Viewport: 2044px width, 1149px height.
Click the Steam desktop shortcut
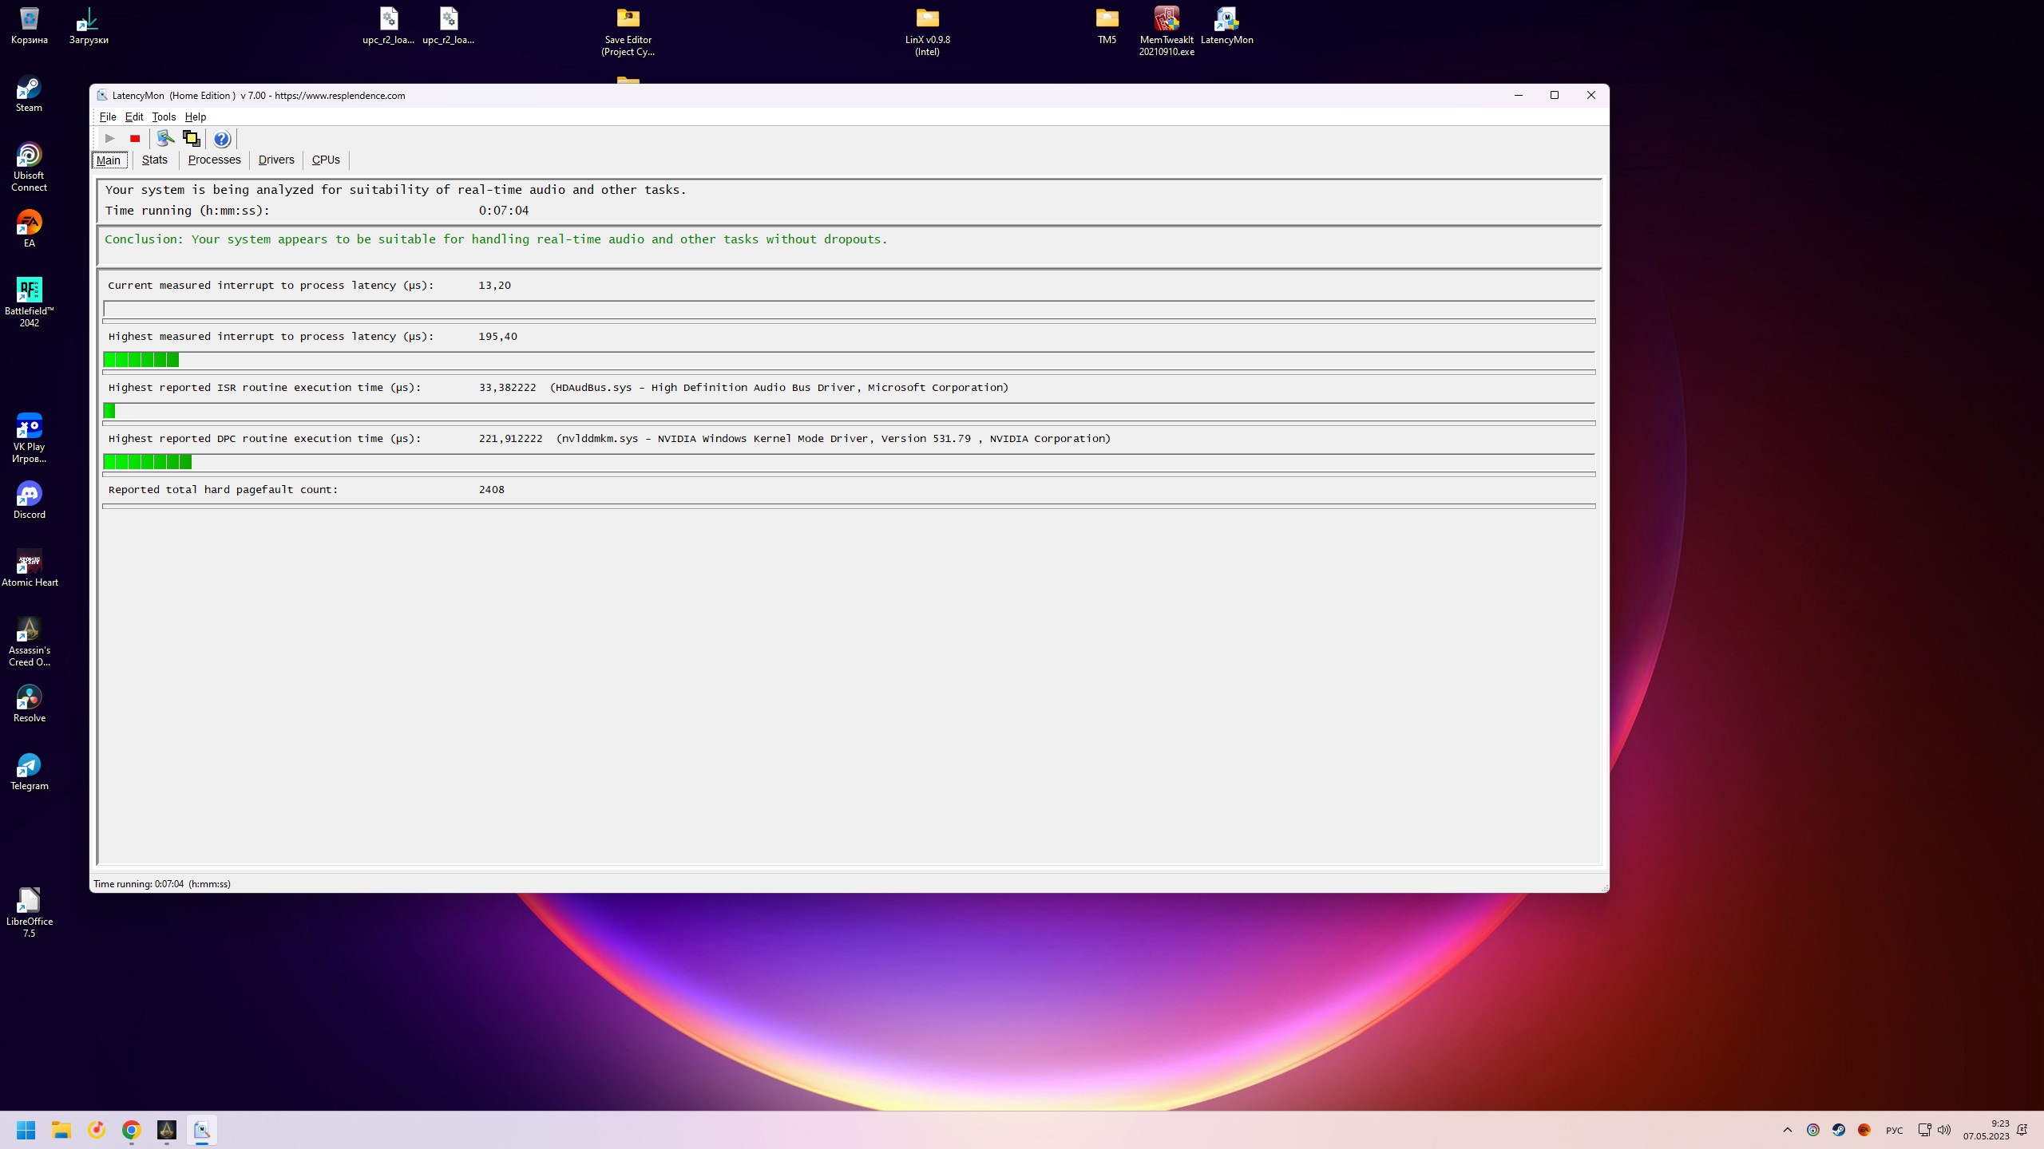point(29,88)
